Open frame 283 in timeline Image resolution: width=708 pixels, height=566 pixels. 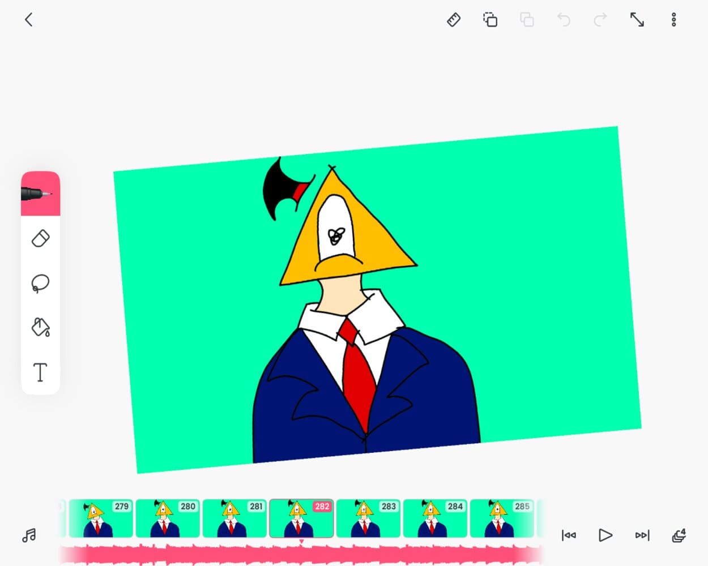tap(368, 518)
